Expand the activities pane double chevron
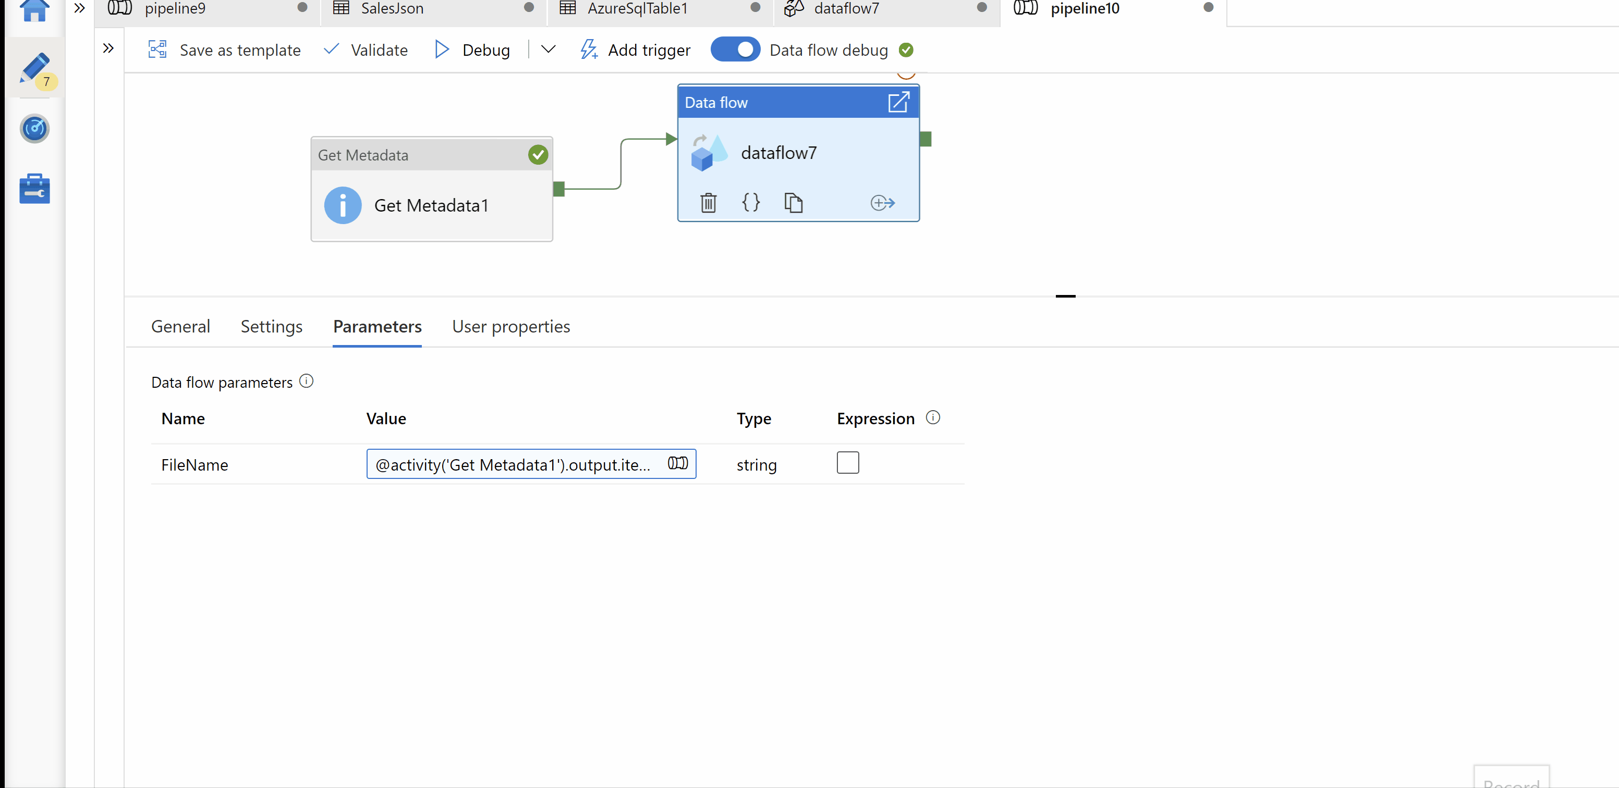The image size is (1619, 788). 108,48
